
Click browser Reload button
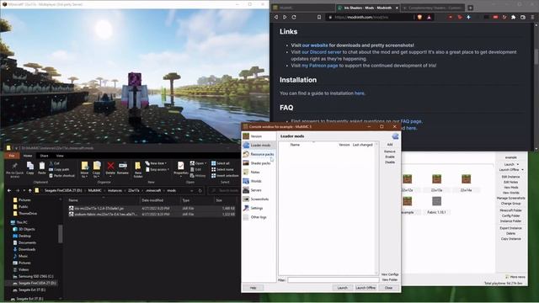(x=294, y=17)
